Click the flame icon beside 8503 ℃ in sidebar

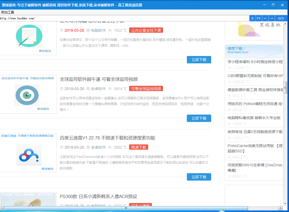(229, 176)
